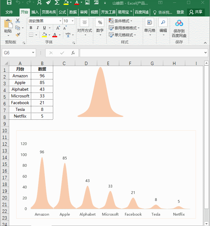Click the borders icon in font group
Screen dimensions: 210x226
point(31,35)
